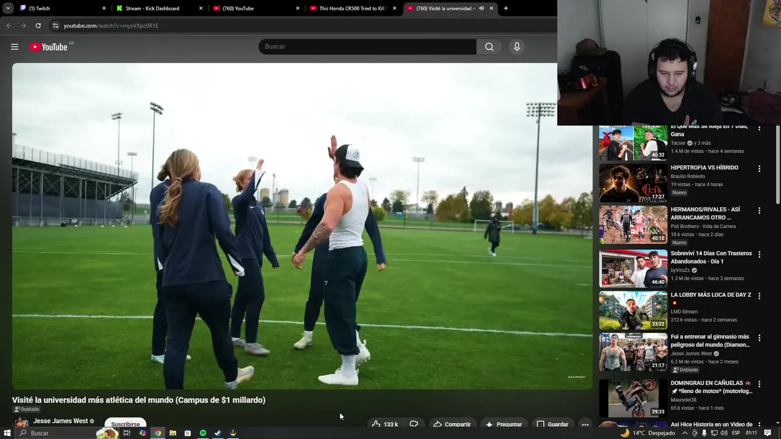Image resolution: width=781 pixels, height=439 pixels.
Task: Open Jesse James West channel name link
Action: click(60, 421)
